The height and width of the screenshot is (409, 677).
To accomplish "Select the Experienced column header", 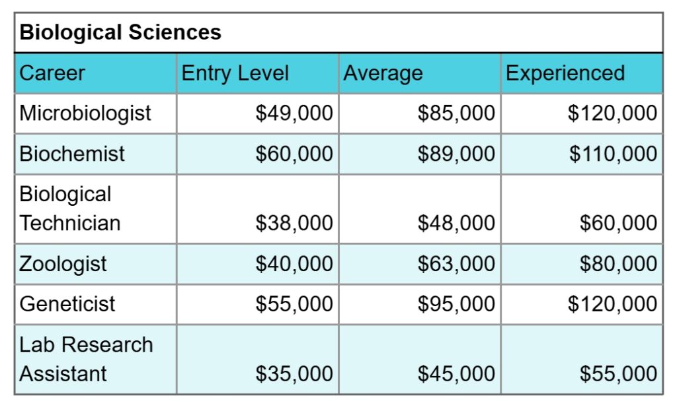I will tap(565, 73).
